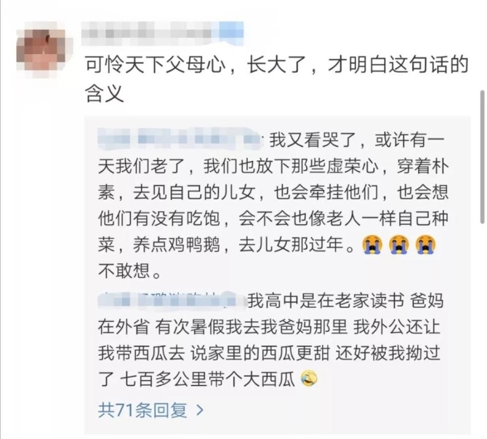Select the reply beginning 我又看哭了
This screenshot has width=487, height=439.
click(x=273, y=205)
